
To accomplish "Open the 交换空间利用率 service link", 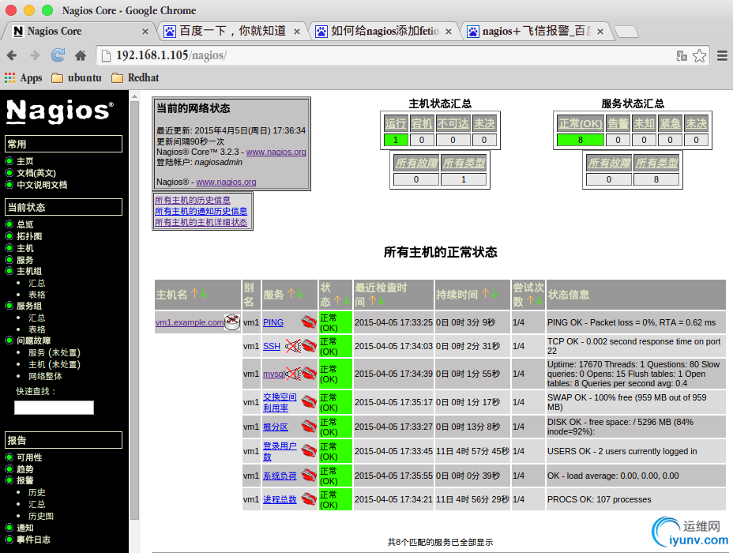I will (280, 402).
